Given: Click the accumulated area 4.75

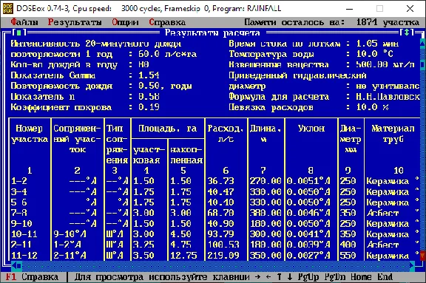Looking at the screenshot, I should (x=180, y=245).
